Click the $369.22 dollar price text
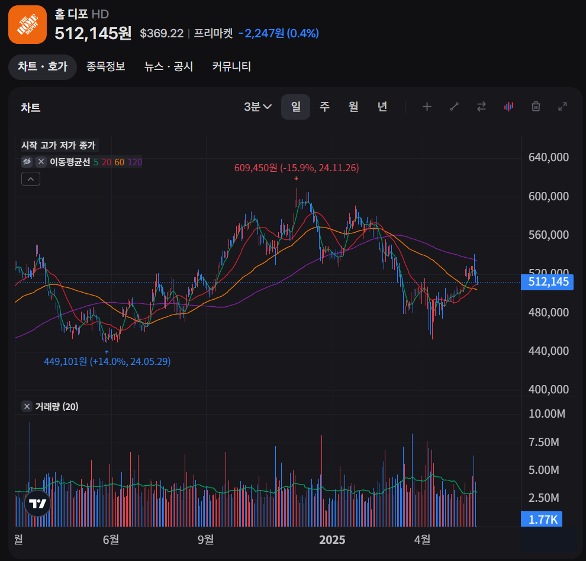Viewport: 586px width, 561px height. pos(162,33)
